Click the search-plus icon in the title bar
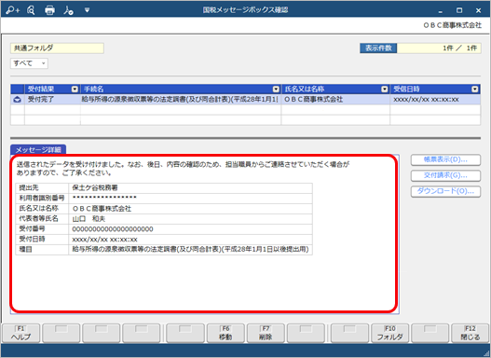 point(12,10)
